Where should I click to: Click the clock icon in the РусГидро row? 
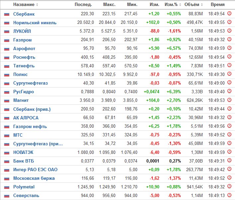[229, 91]
